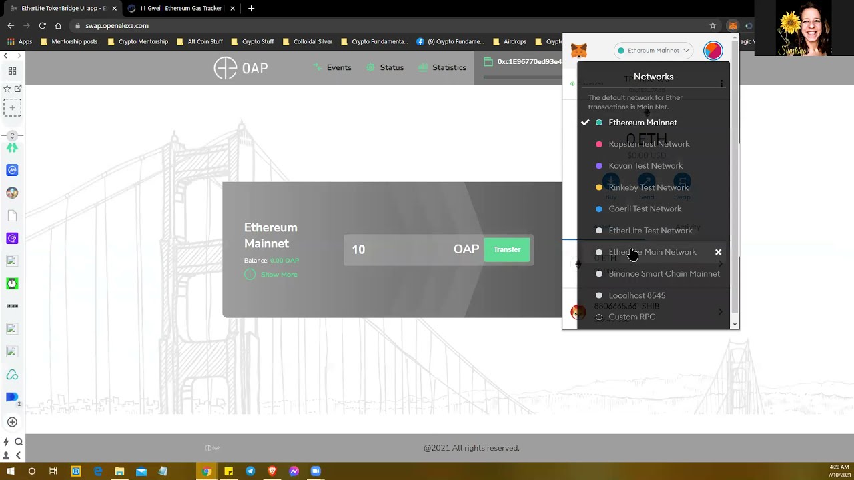Close the Ethereum Gas Tracker tab
Viewport: 854px width, 480px height.
[232, 9]
